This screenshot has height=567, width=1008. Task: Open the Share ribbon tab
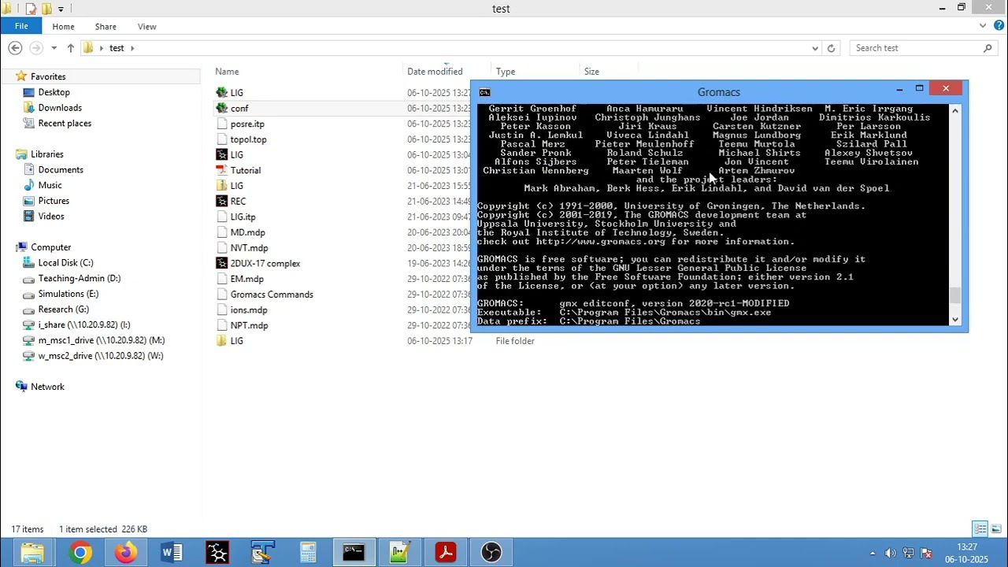click(x=106, y=27)
